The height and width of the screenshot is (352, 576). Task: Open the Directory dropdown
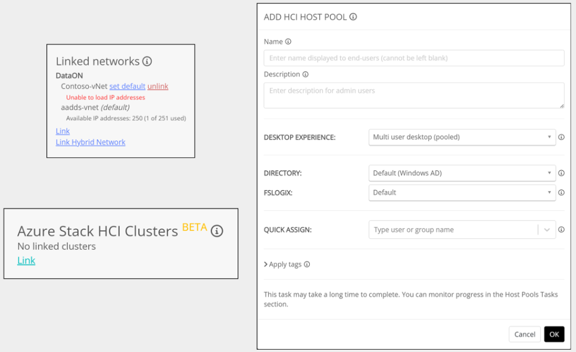pos(462,173)
